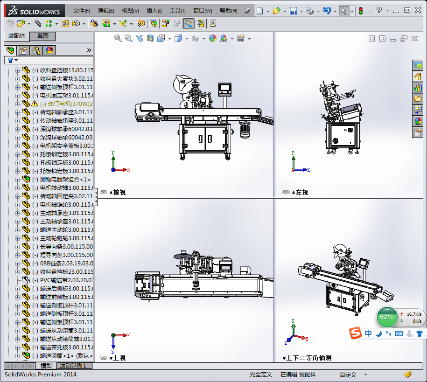Click the Undo arrow icon

click(x=327, y=11)
